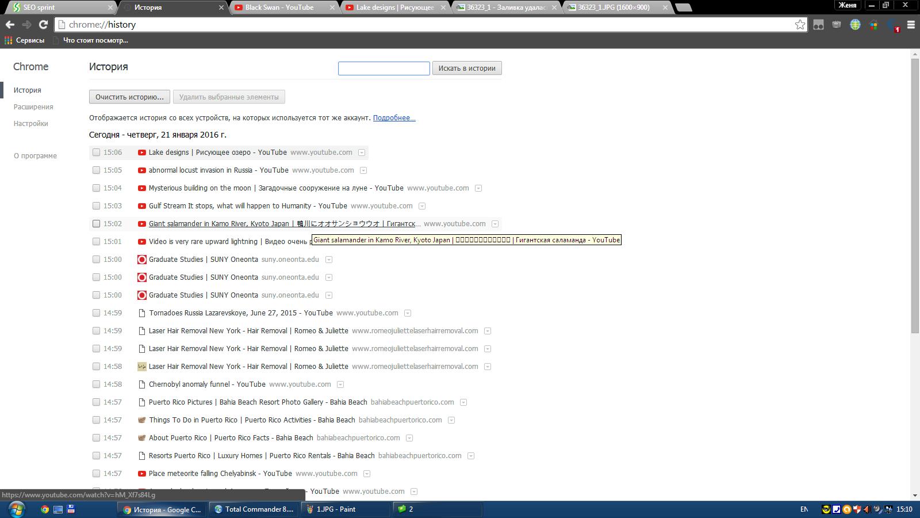Expand dropdown arrow for Lake designs entry
This screenshot has width=920, height=518.
(x=362, y=153)
